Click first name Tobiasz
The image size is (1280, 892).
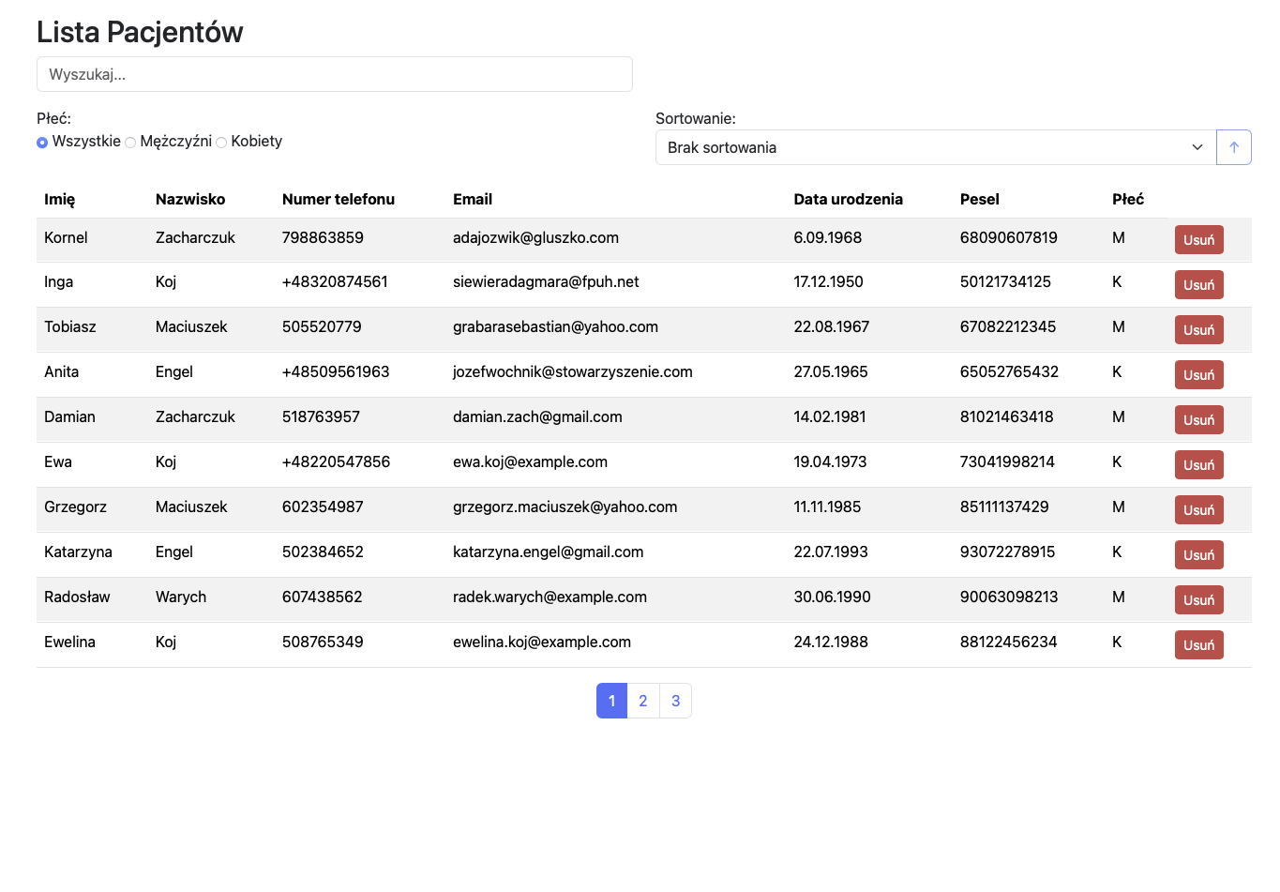[x=70, y=326]
